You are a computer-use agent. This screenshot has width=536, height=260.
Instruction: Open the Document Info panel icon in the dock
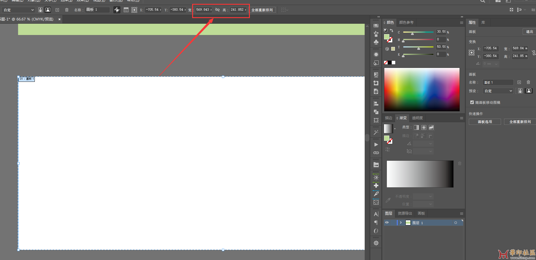point(376,91)
